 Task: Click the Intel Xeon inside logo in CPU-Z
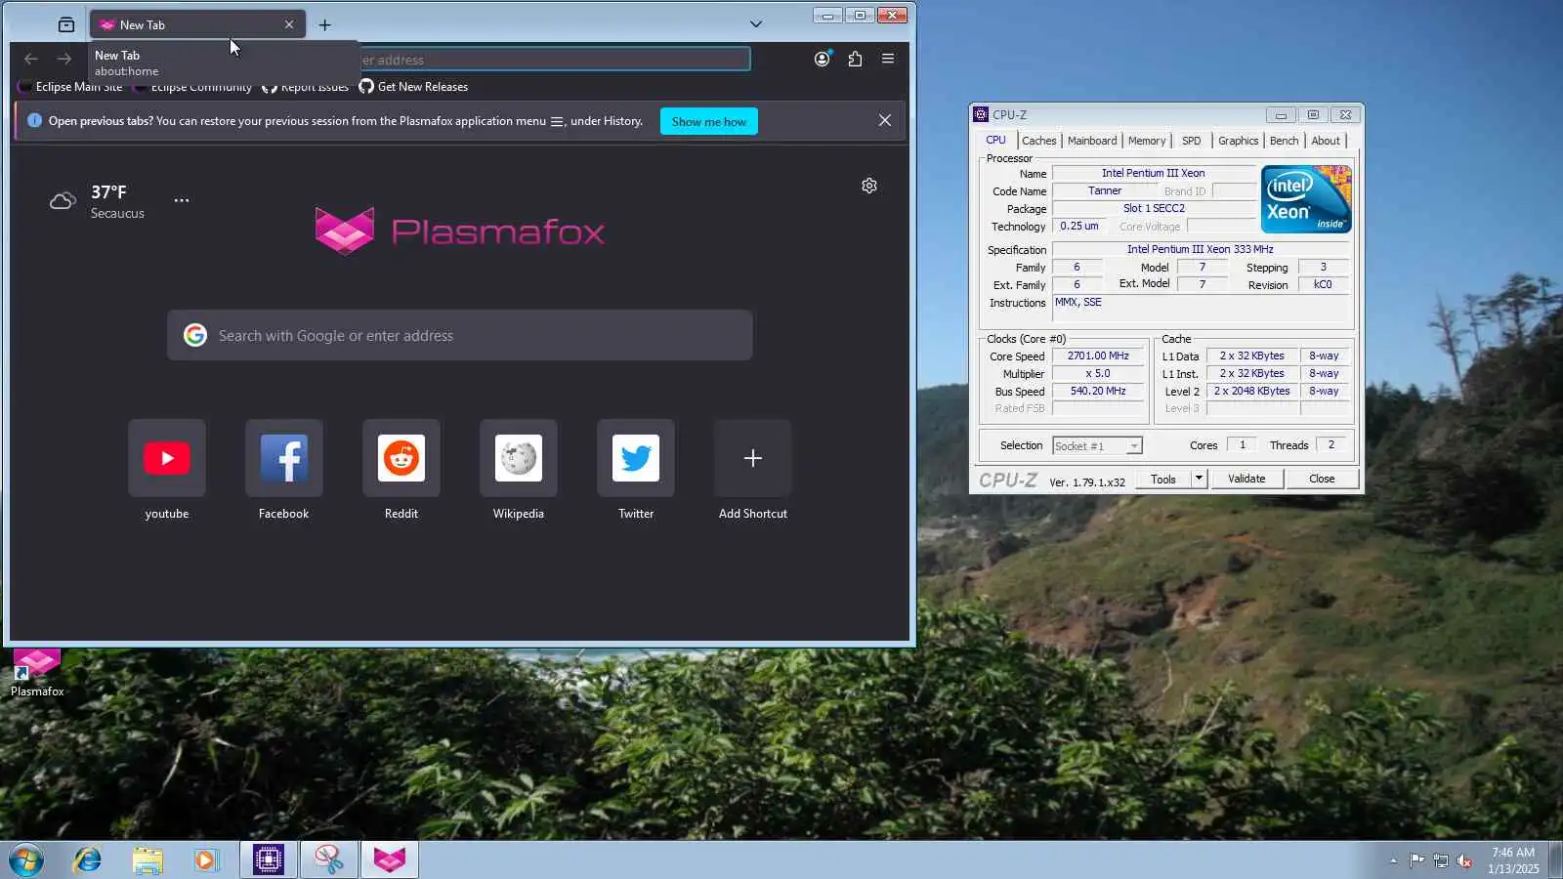[1306, 199]
